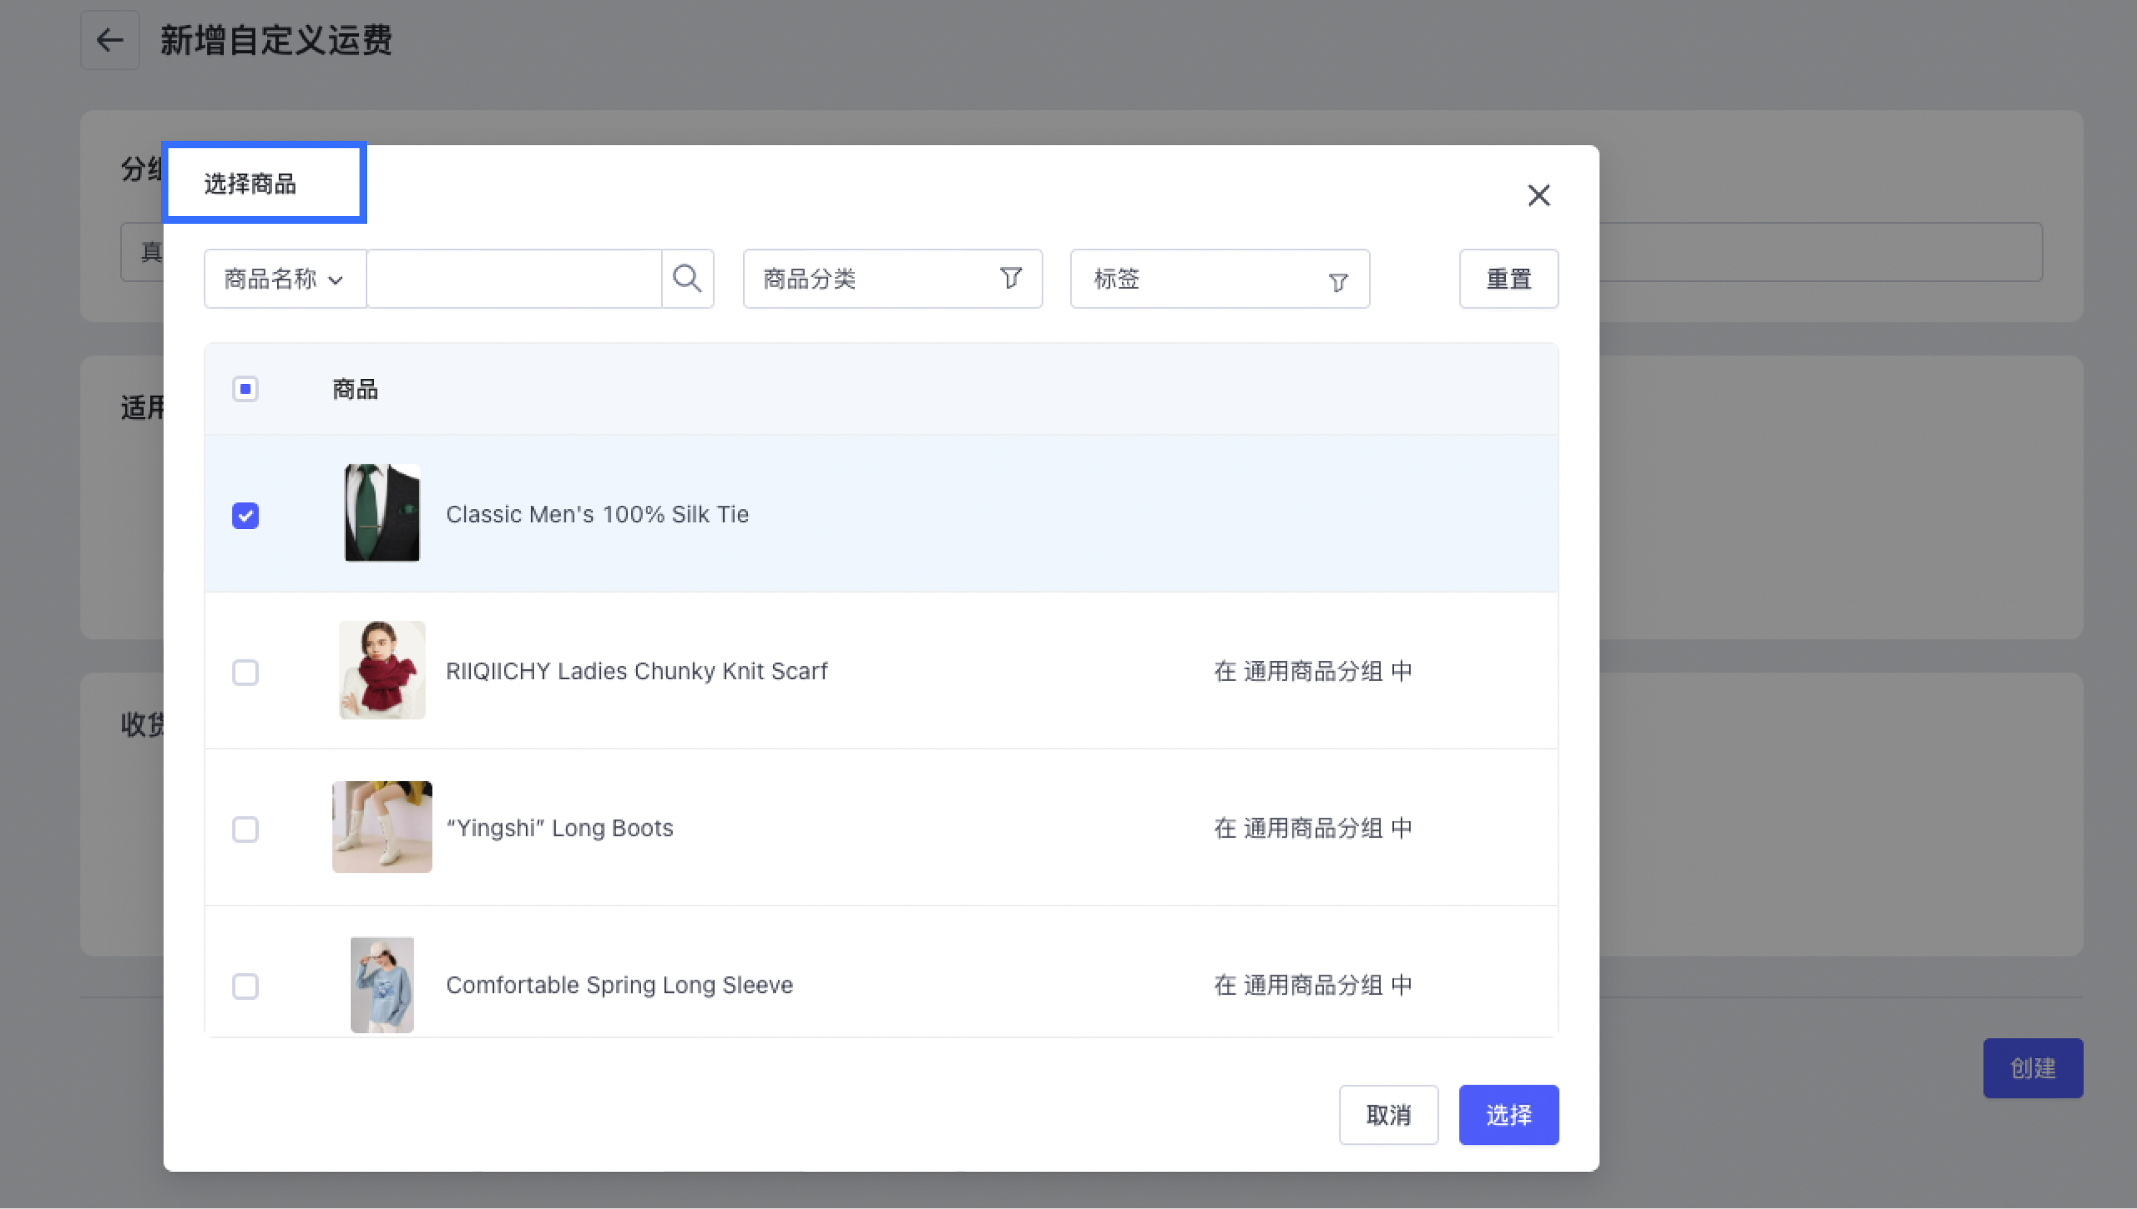The image size is (2137, 1209).
Task: Click the back arrow beside 新增自定义运费
Action: tap(109, 40)
